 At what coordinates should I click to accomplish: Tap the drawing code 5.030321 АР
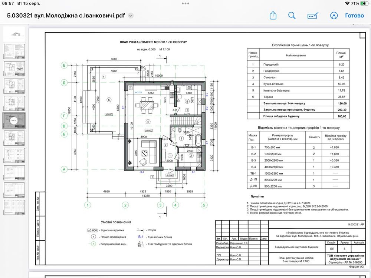[x=356, y=224]
